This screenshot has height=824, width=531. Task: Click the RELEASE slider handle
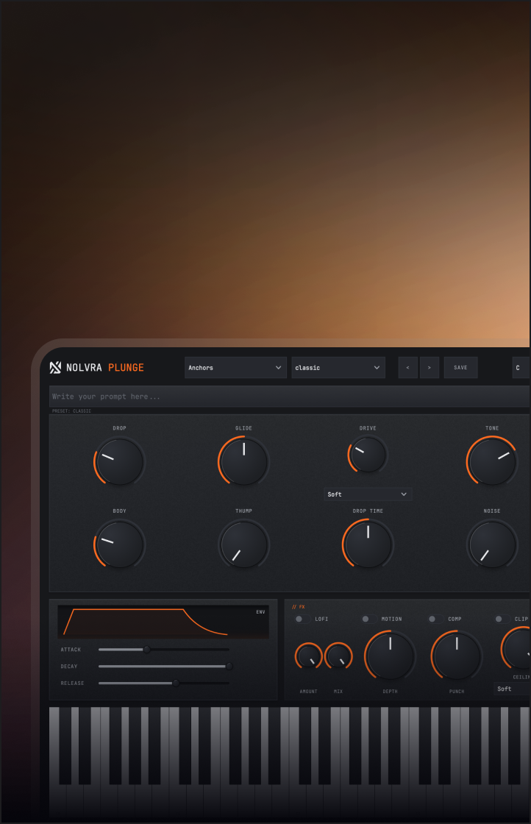pos(176,683)
